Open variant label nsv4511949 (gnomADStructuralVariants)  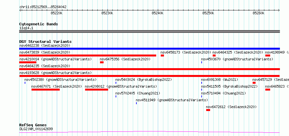tap(172, 100)
